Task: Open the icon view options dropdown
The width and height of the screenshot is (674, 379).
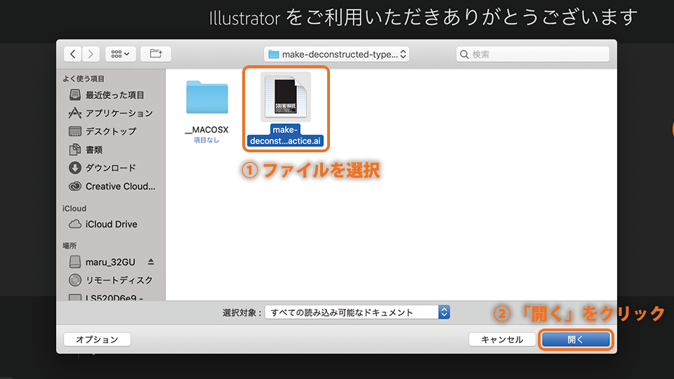Action: click(x=120, y=54)
